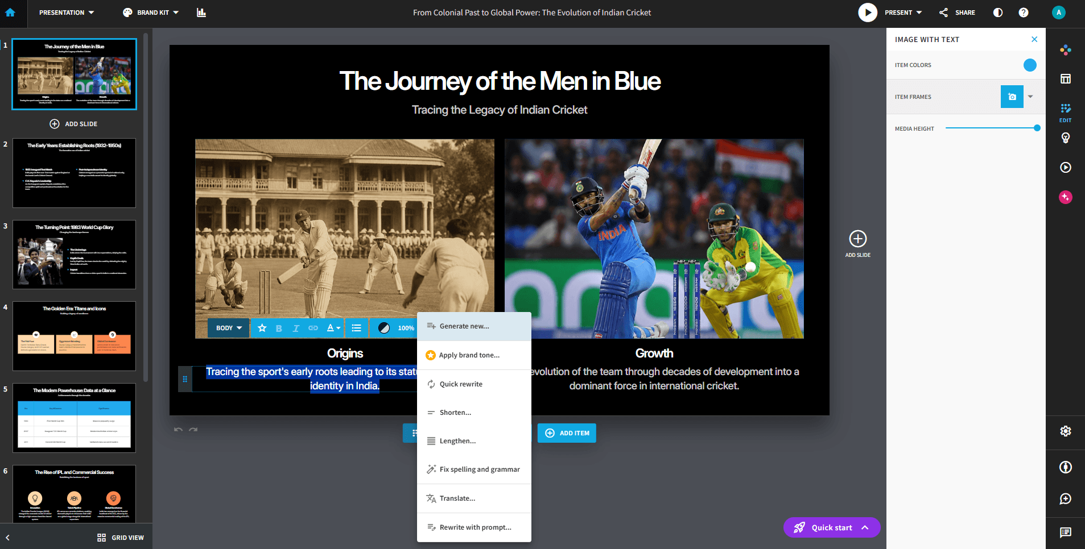
Task: Select the Shorten... option
Action: (x=474, y=413)
